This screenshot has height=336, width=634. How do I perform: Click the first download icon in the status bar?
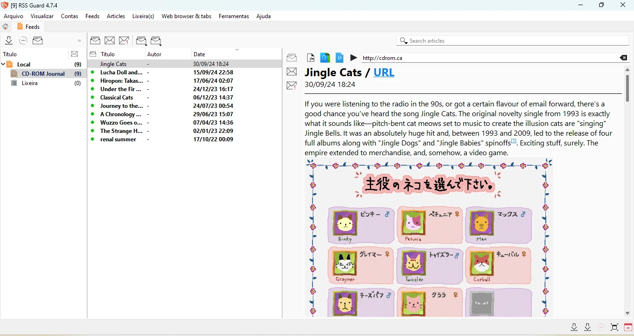[574, 327]
